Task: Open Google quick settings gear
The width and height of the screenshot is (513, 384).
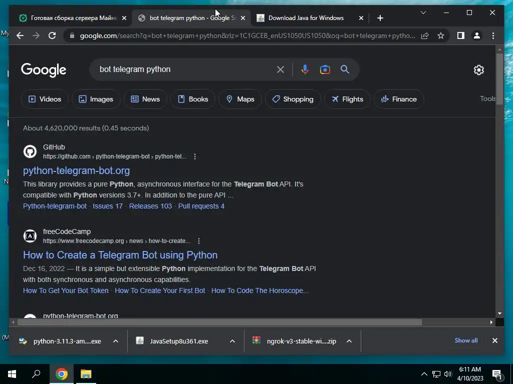Action: click(x=478, y=70)
